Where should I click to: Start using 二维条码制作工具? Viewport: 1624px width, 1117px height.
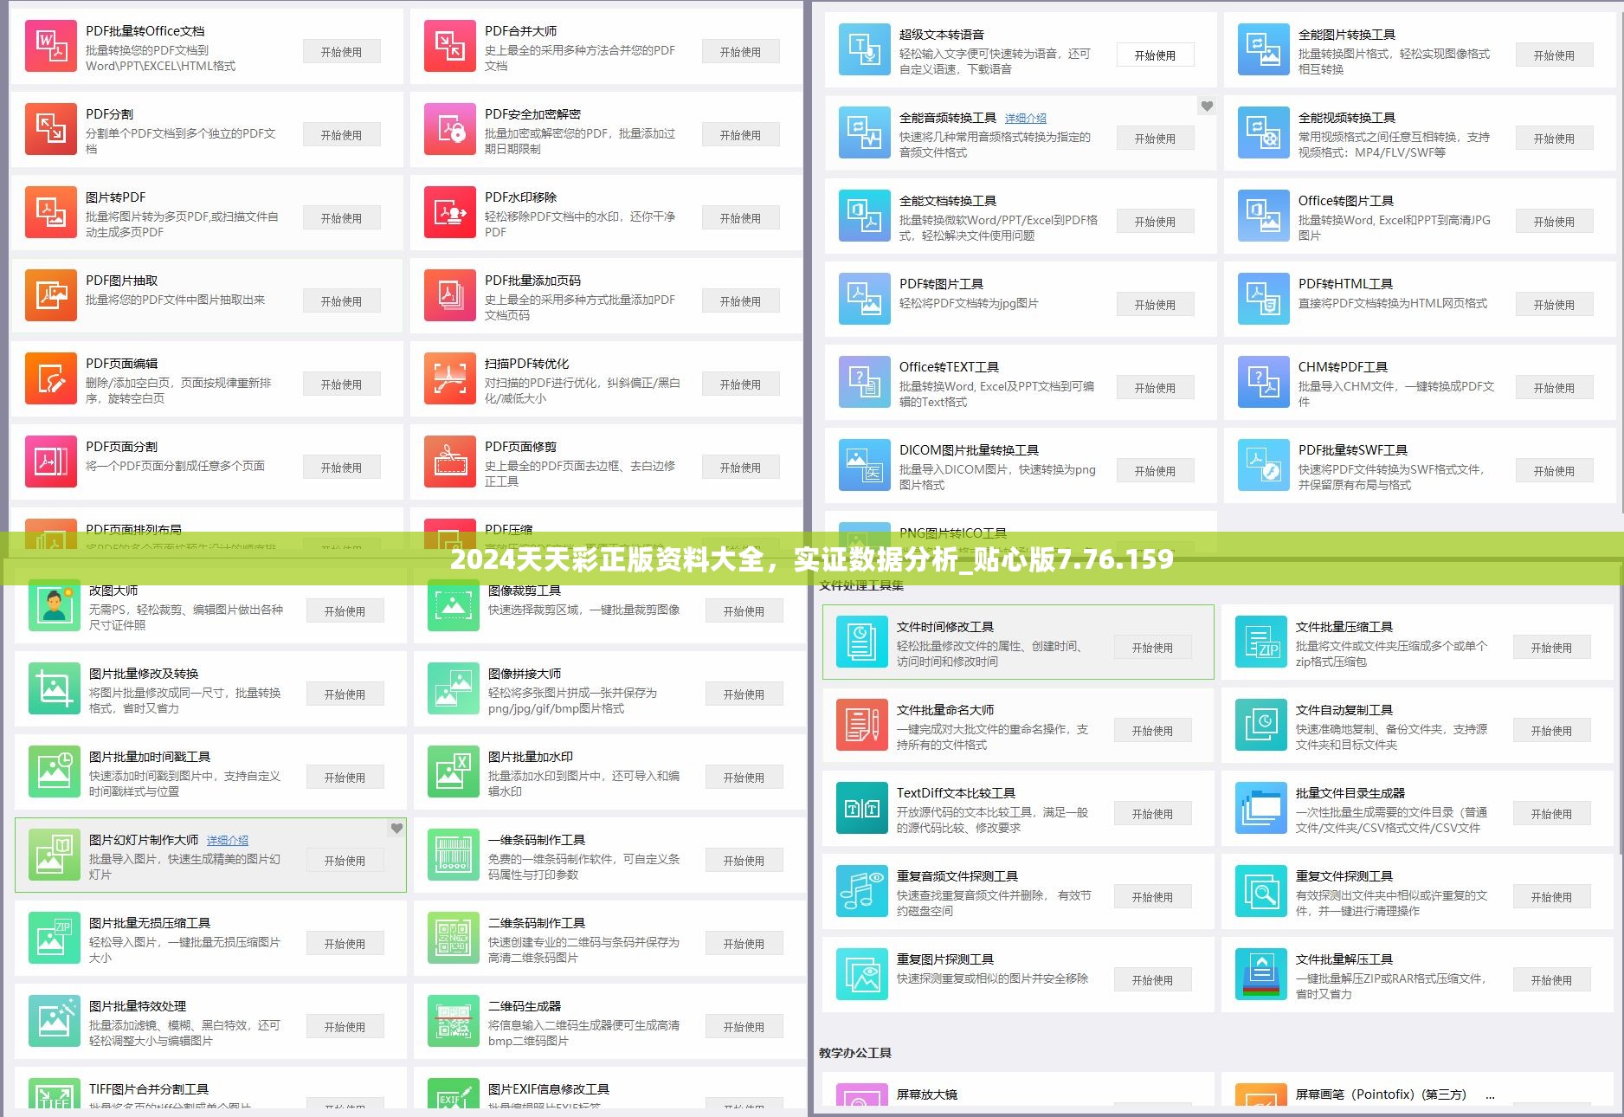[x=744, y=944]
